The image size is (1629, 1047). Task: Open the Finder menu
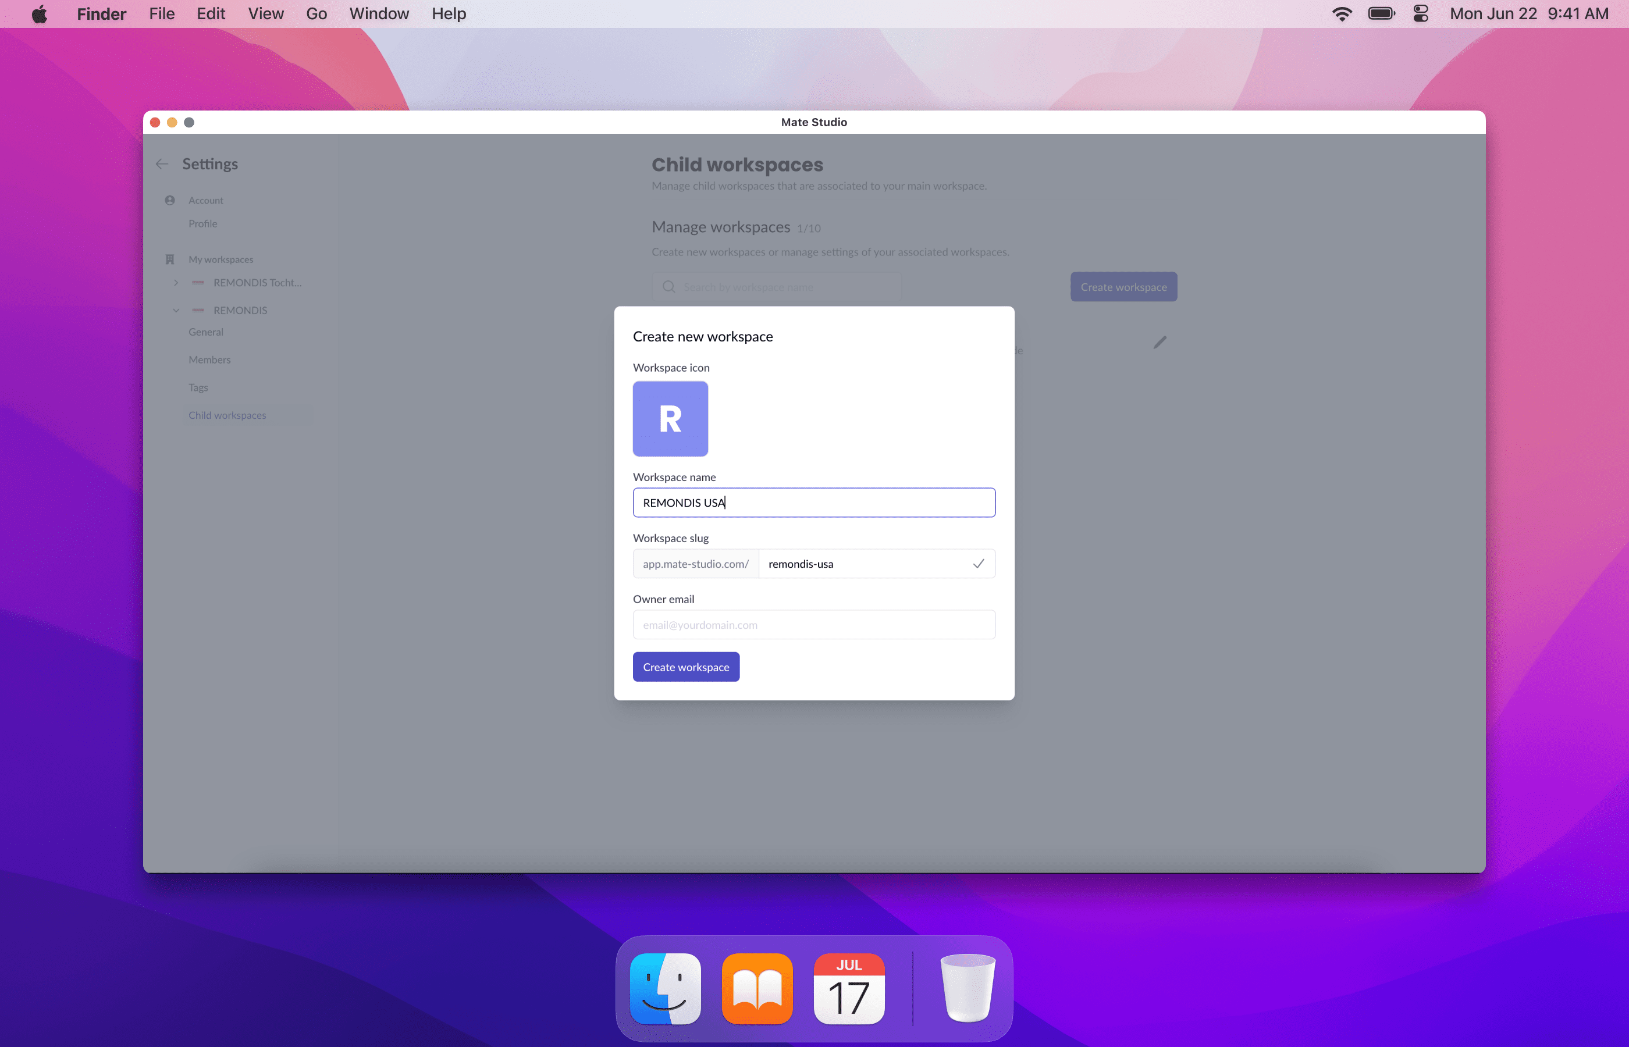click(x=101, y=13)
